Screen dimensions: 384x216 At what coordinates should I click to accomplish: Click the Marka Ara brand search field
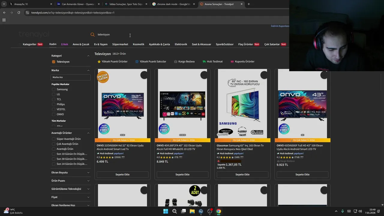coord(70,77)
